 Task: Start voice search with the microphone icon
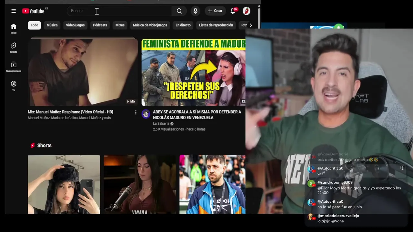(196, 11)
